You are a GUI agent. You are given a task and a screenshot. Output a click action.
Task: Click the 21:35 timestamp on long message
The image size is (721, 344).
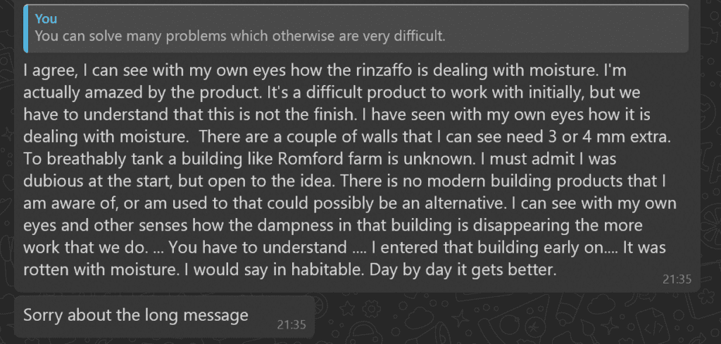point(677,279)
